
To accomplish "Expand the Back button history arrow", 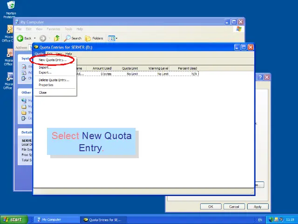I will click(x=34, y=38).
